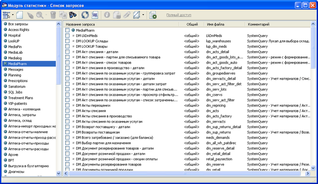Image resolution: width=318 pixels, height=184 pixels.
Task: Click the list-selection tool icon in the toolbar
Action: click(x=6, y=15)
